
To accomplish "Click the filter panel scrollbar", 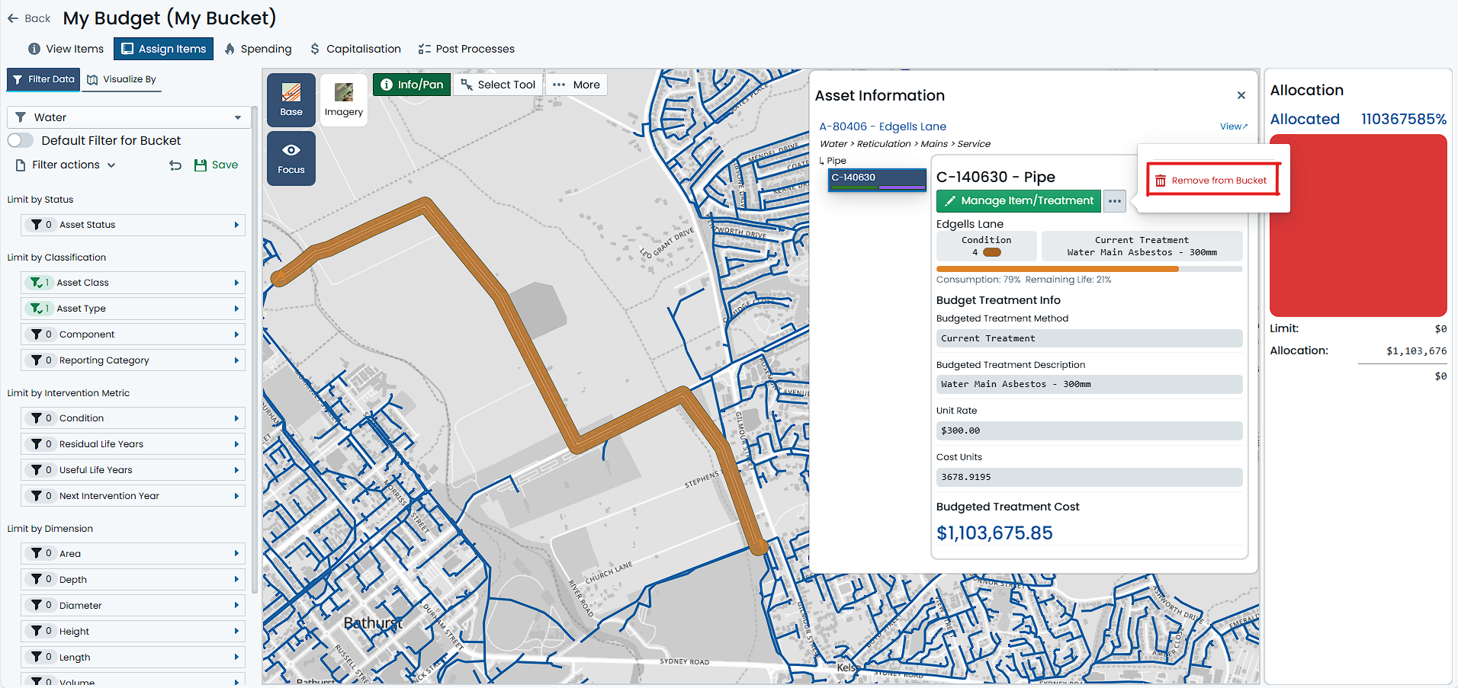I will pyautogui.click(x=255, y=350).
